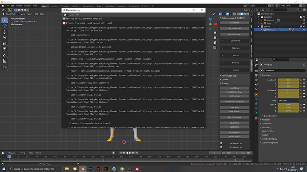This screenshot has width=307, height=172.
Task: Choose the Rotate tool
Action: pos(4,38)
